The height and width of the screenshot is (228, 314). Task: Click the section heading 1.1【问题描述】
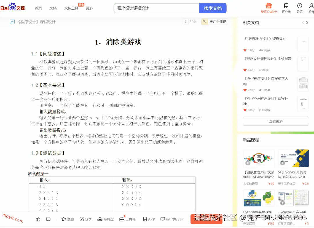(x=49, y=54)
